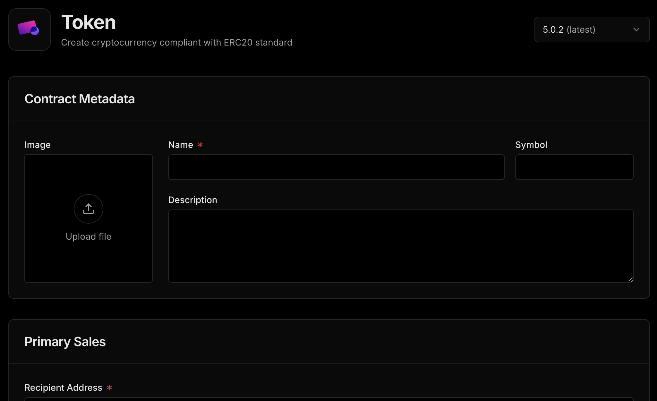
Task: Click the Description textarea resize handle
Action: click(631, 280)
